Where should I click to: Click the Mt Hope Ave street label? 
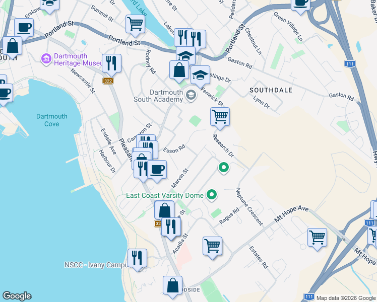point(291,213)
